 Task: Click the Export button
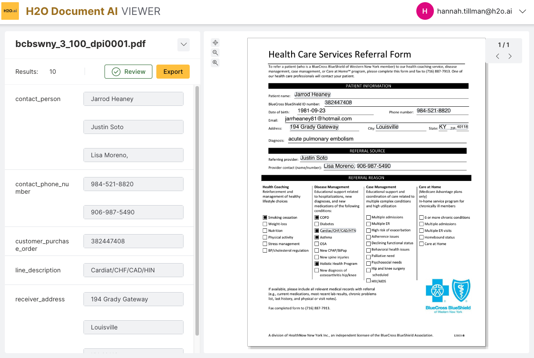173,71
